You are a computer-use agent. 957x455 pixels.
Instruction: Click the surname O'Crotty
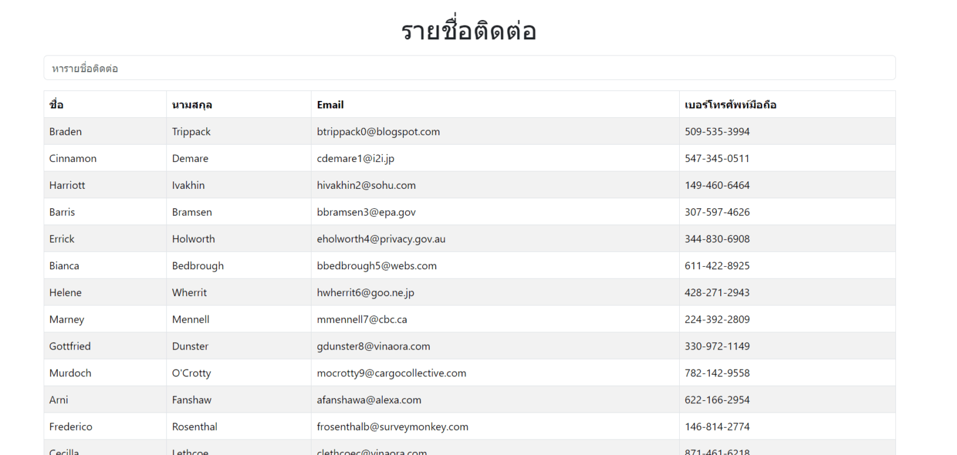tap(192, 373)
